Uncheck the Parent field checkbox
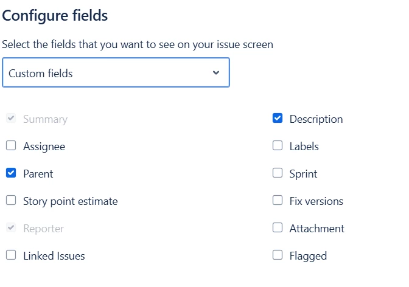Viewport: 409px width, 287px height. tap(11, 173)
